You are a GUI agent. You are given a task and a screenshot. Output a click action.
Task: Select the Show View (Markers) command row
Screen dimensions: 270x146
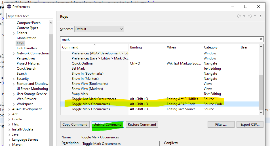point(159,89)
